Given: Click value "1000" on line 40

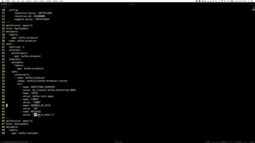Looking at the screenshot, I should 37,102.
